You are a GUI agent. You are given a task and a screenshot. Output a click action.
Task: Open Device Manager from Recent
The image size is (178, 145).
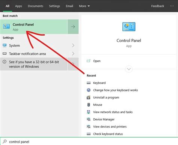pos(104,119)
